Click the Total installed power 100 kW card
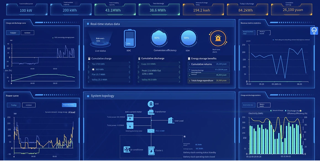Image resolution: width=320 pixels, height=161 pixels. [27, 9]
